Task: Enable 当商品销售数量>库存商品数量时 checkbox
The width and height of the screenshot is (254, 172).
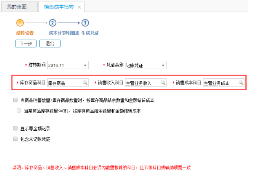Action: click(15, 100)
